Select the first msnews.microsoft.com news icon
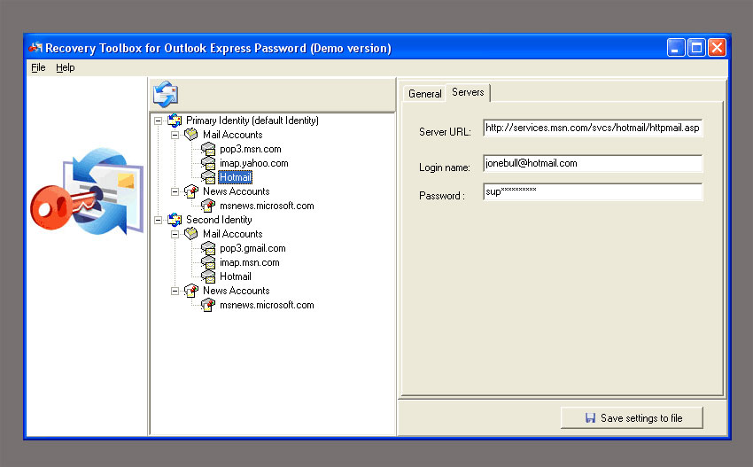This screenshot has width=753, height=467. (208, 206)
